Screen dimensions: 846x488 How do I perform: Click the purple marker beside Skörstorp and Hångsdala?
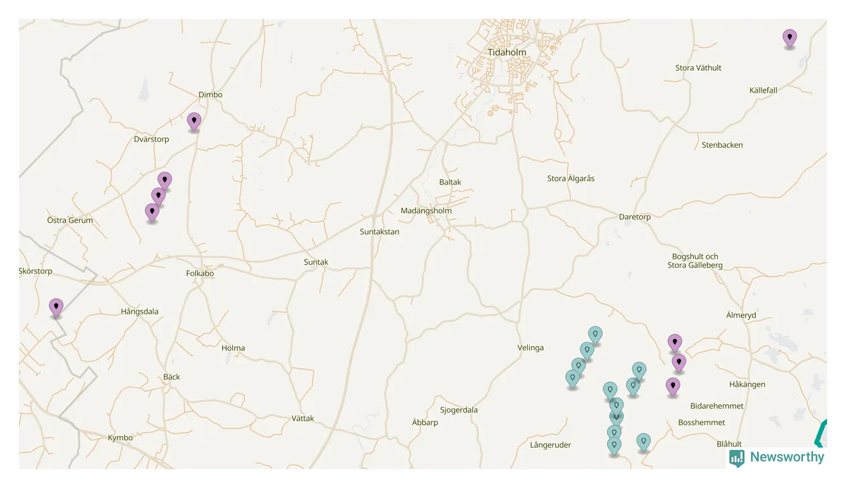click(x=56, y=307)
